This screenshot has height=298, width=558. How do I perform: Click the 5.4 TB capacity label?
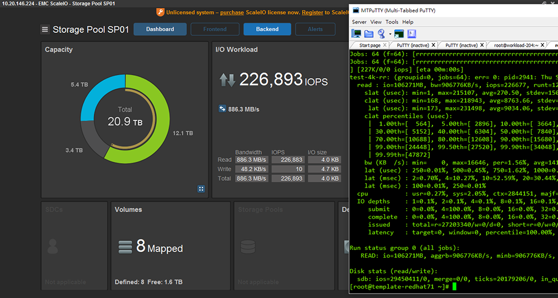tap(79, 85)
